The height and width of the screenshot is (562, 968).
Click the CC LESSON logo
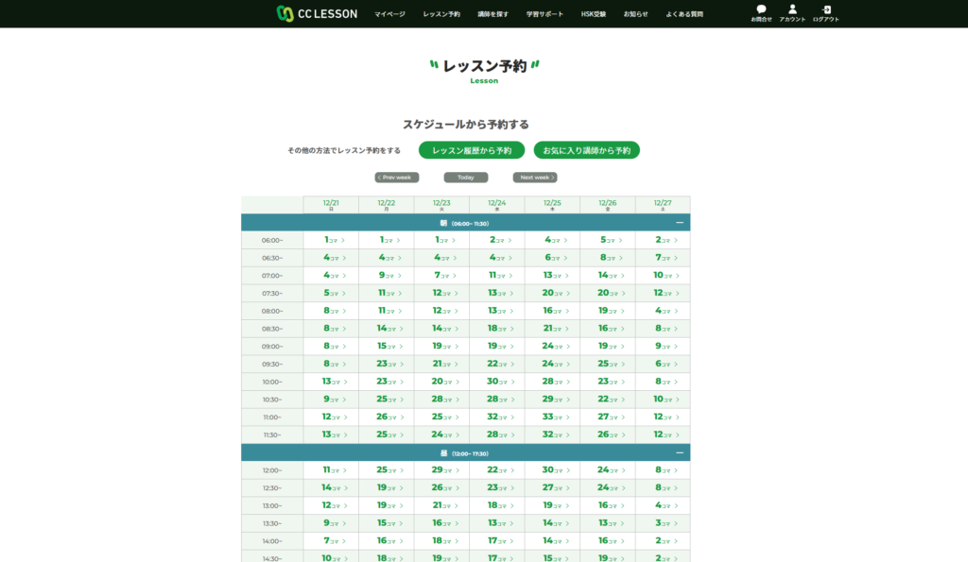point(317,13)
